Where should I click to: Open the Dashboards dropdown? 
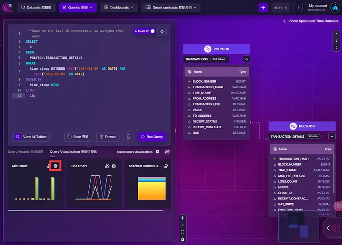pyautogui.click(x=119, y=8)
